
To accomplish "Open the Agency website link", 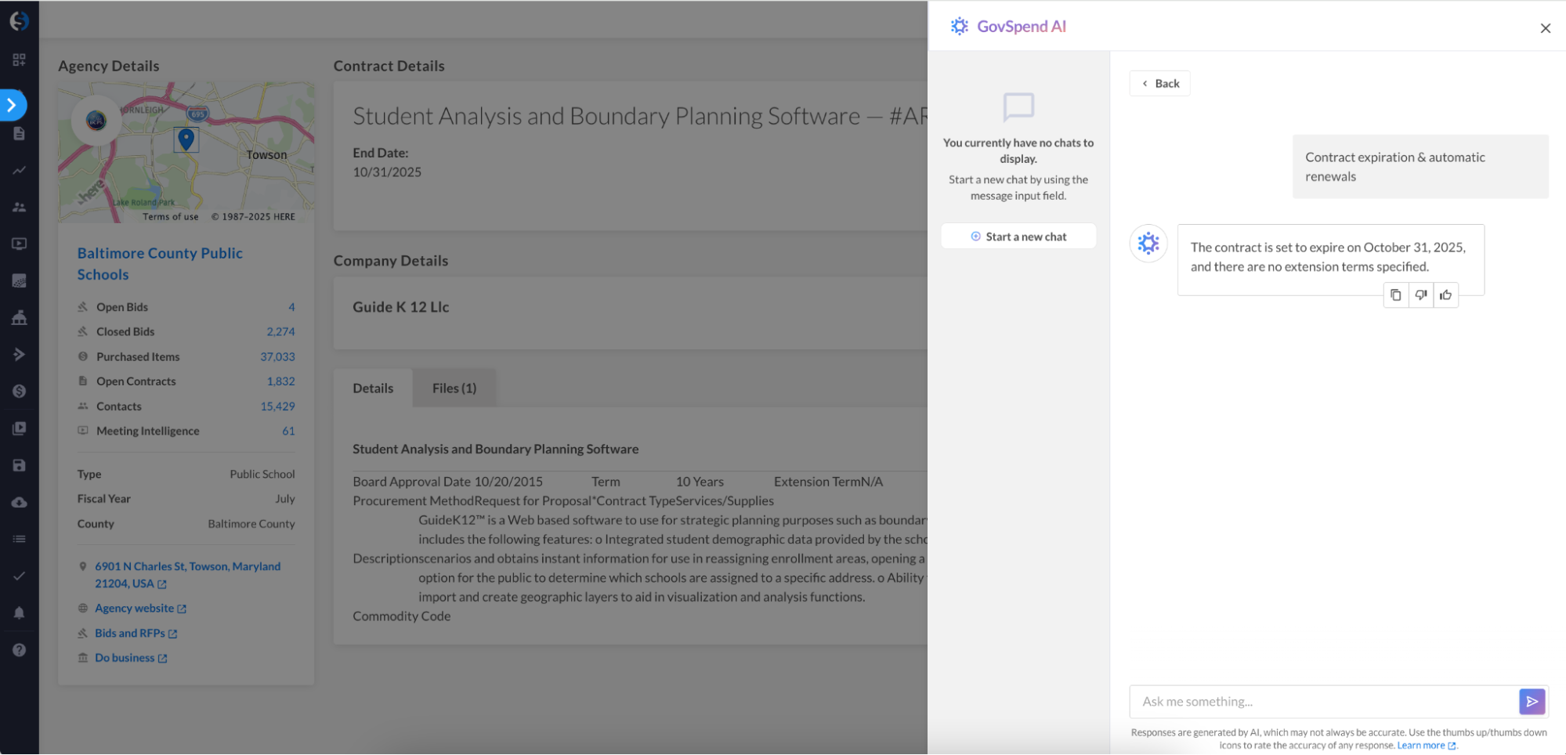I will (135, 609).
